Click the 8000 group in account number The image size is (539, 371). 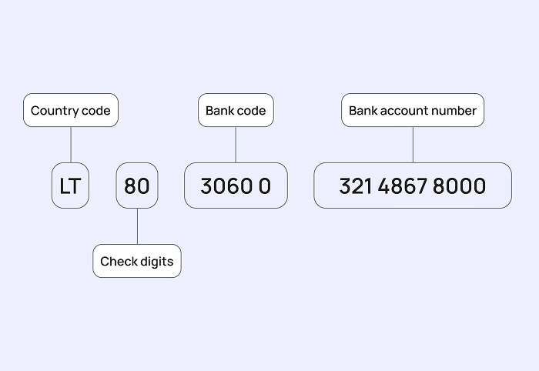click(459, 185)
